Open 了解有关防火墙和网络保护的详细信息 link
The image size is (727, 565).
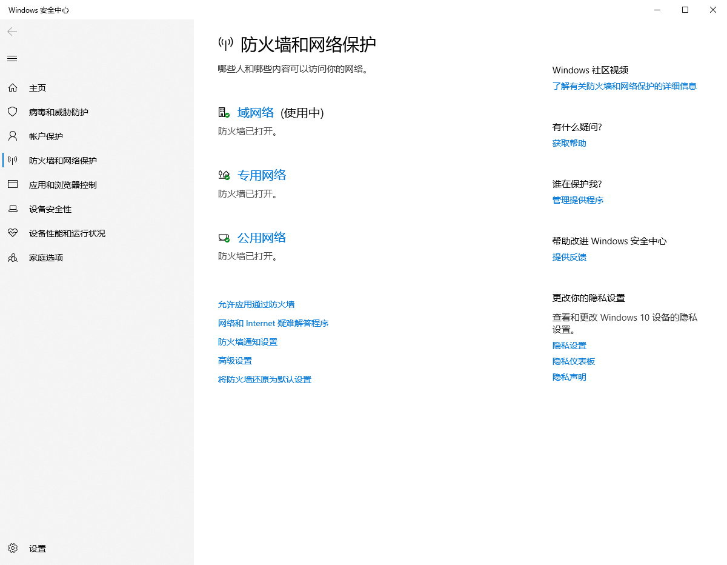(x=625, y=86)
